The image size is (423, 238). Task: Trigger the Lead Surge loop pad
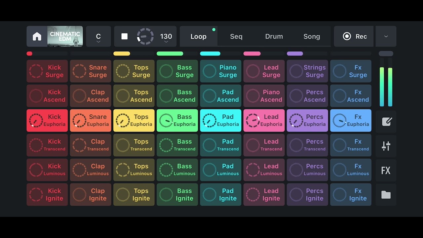pyautogui.click(x=264, y=71)
